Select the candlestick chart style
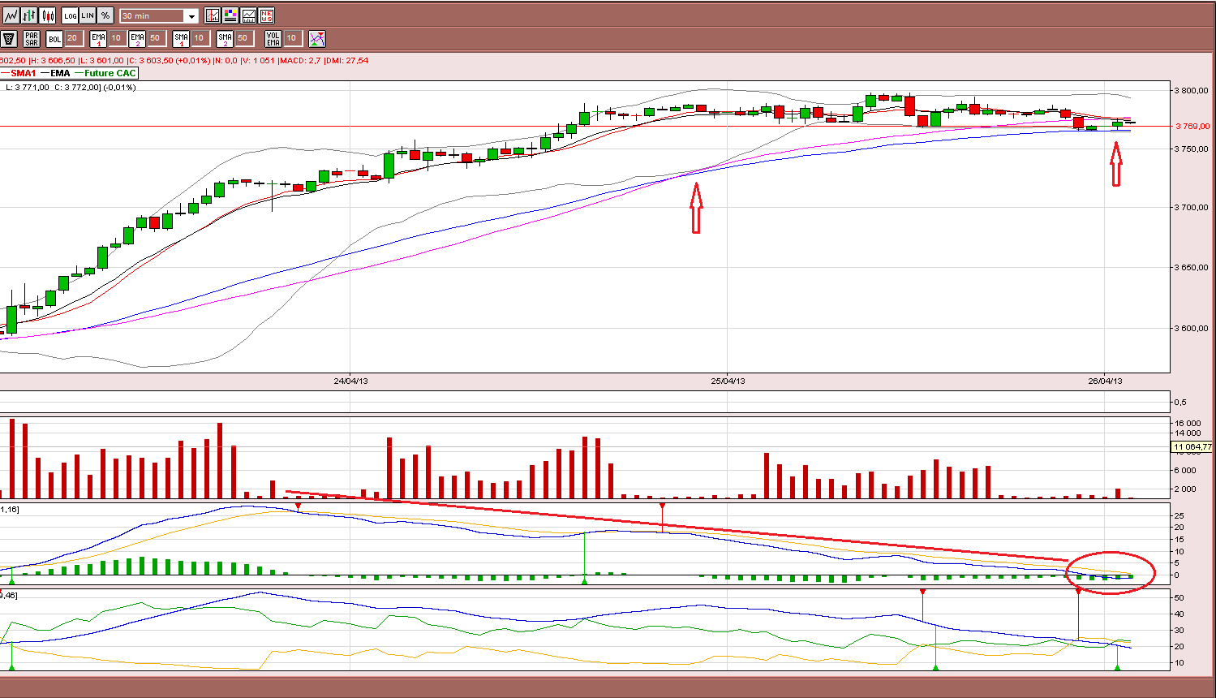 pyautogui.click(x=47, y=15)
